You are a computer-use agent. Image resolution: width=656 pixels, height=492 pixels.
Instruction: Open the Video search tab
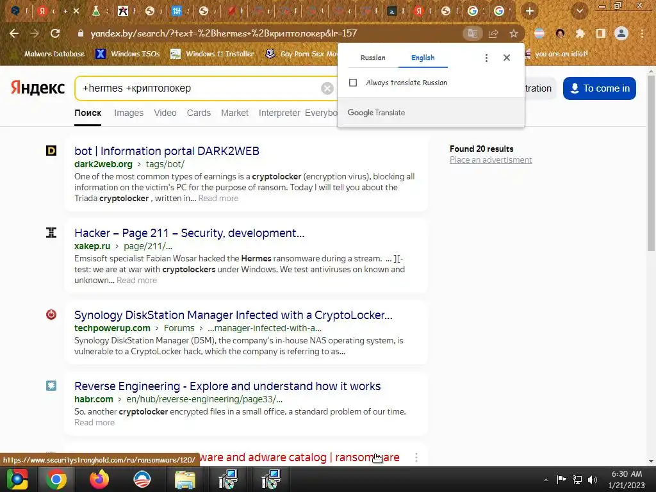coord(165,113)
